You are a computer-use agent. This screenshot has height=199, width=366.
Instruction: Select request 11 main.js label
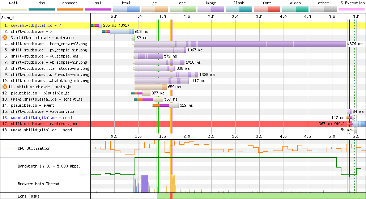tap(40, 87)
